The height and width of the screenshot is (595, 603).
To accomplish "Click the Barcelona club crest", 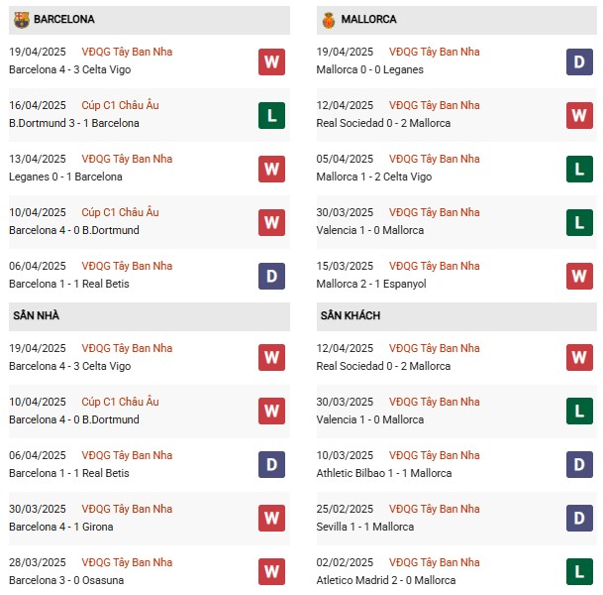I will 20,19.
